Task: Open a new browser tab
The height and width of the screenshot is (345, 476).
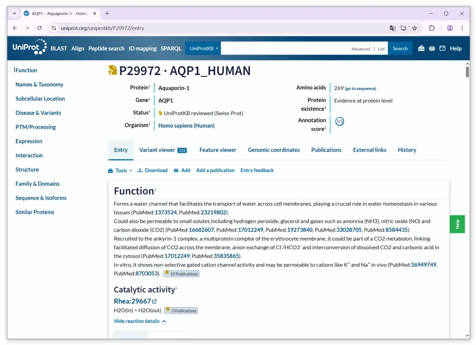Action: 107,13
